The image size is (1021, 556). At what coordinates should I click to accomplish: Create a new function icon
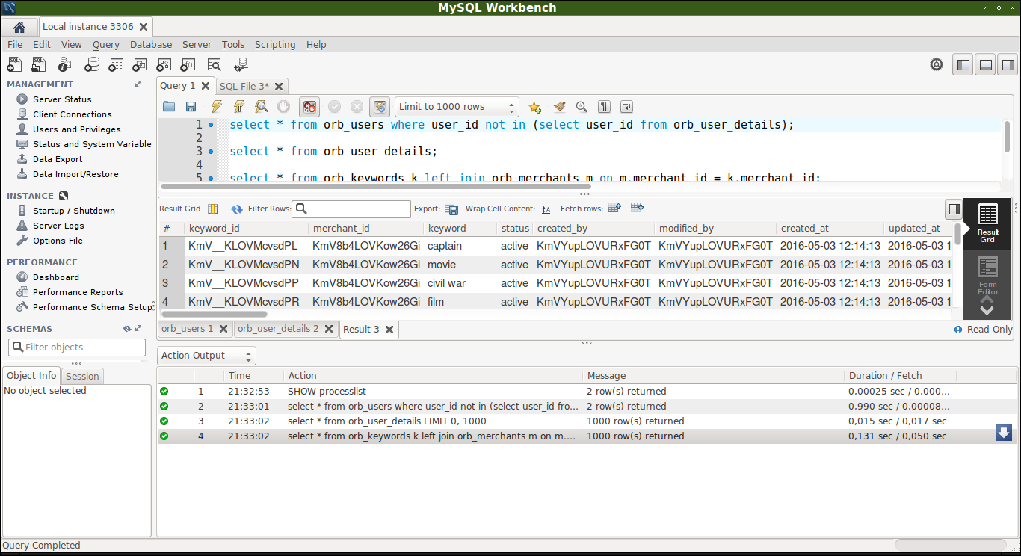pos(189,65)
